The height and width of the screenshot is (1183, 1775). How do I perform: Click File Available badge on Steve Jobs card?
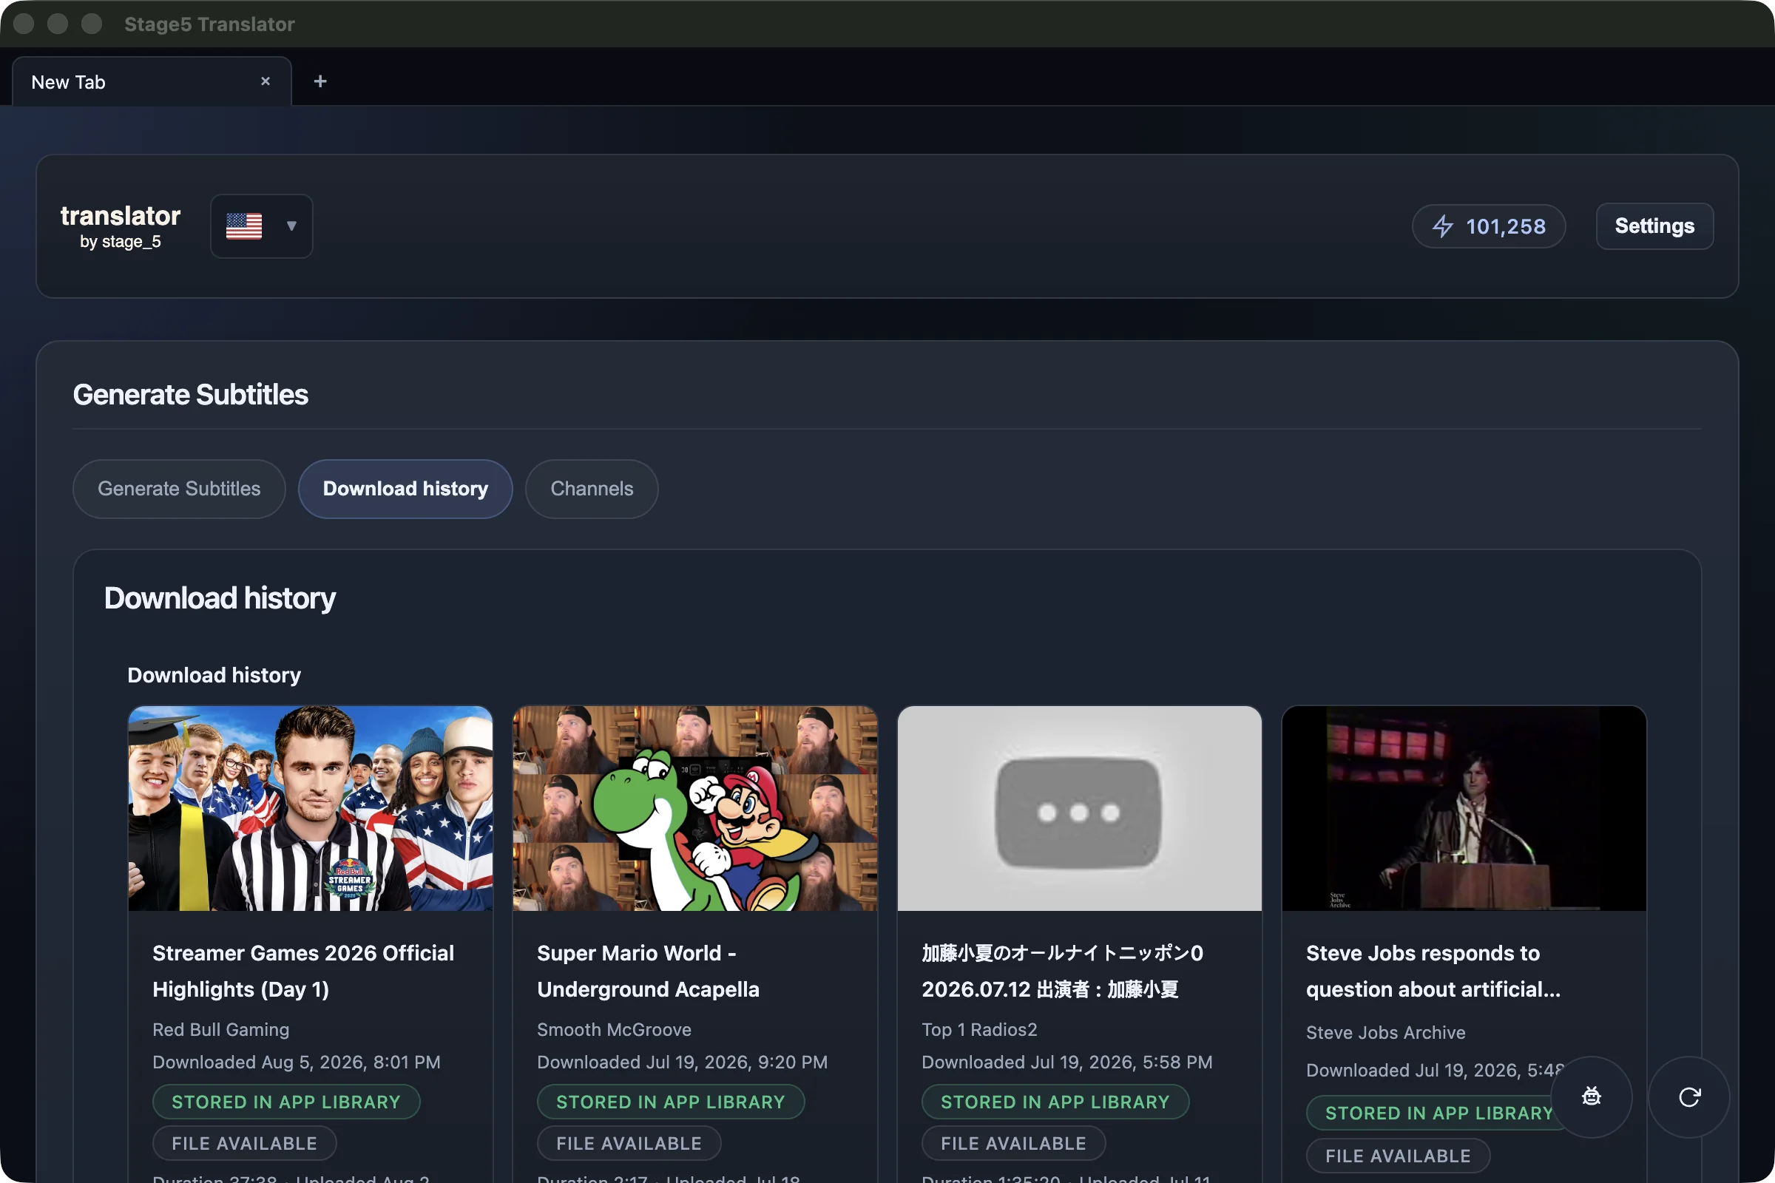[x=1398, y=1156]
